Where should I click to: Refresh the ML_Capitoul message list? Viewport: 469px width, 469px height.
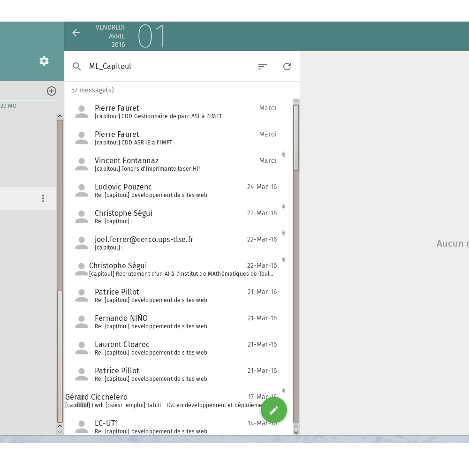click(x=287, y=67)
